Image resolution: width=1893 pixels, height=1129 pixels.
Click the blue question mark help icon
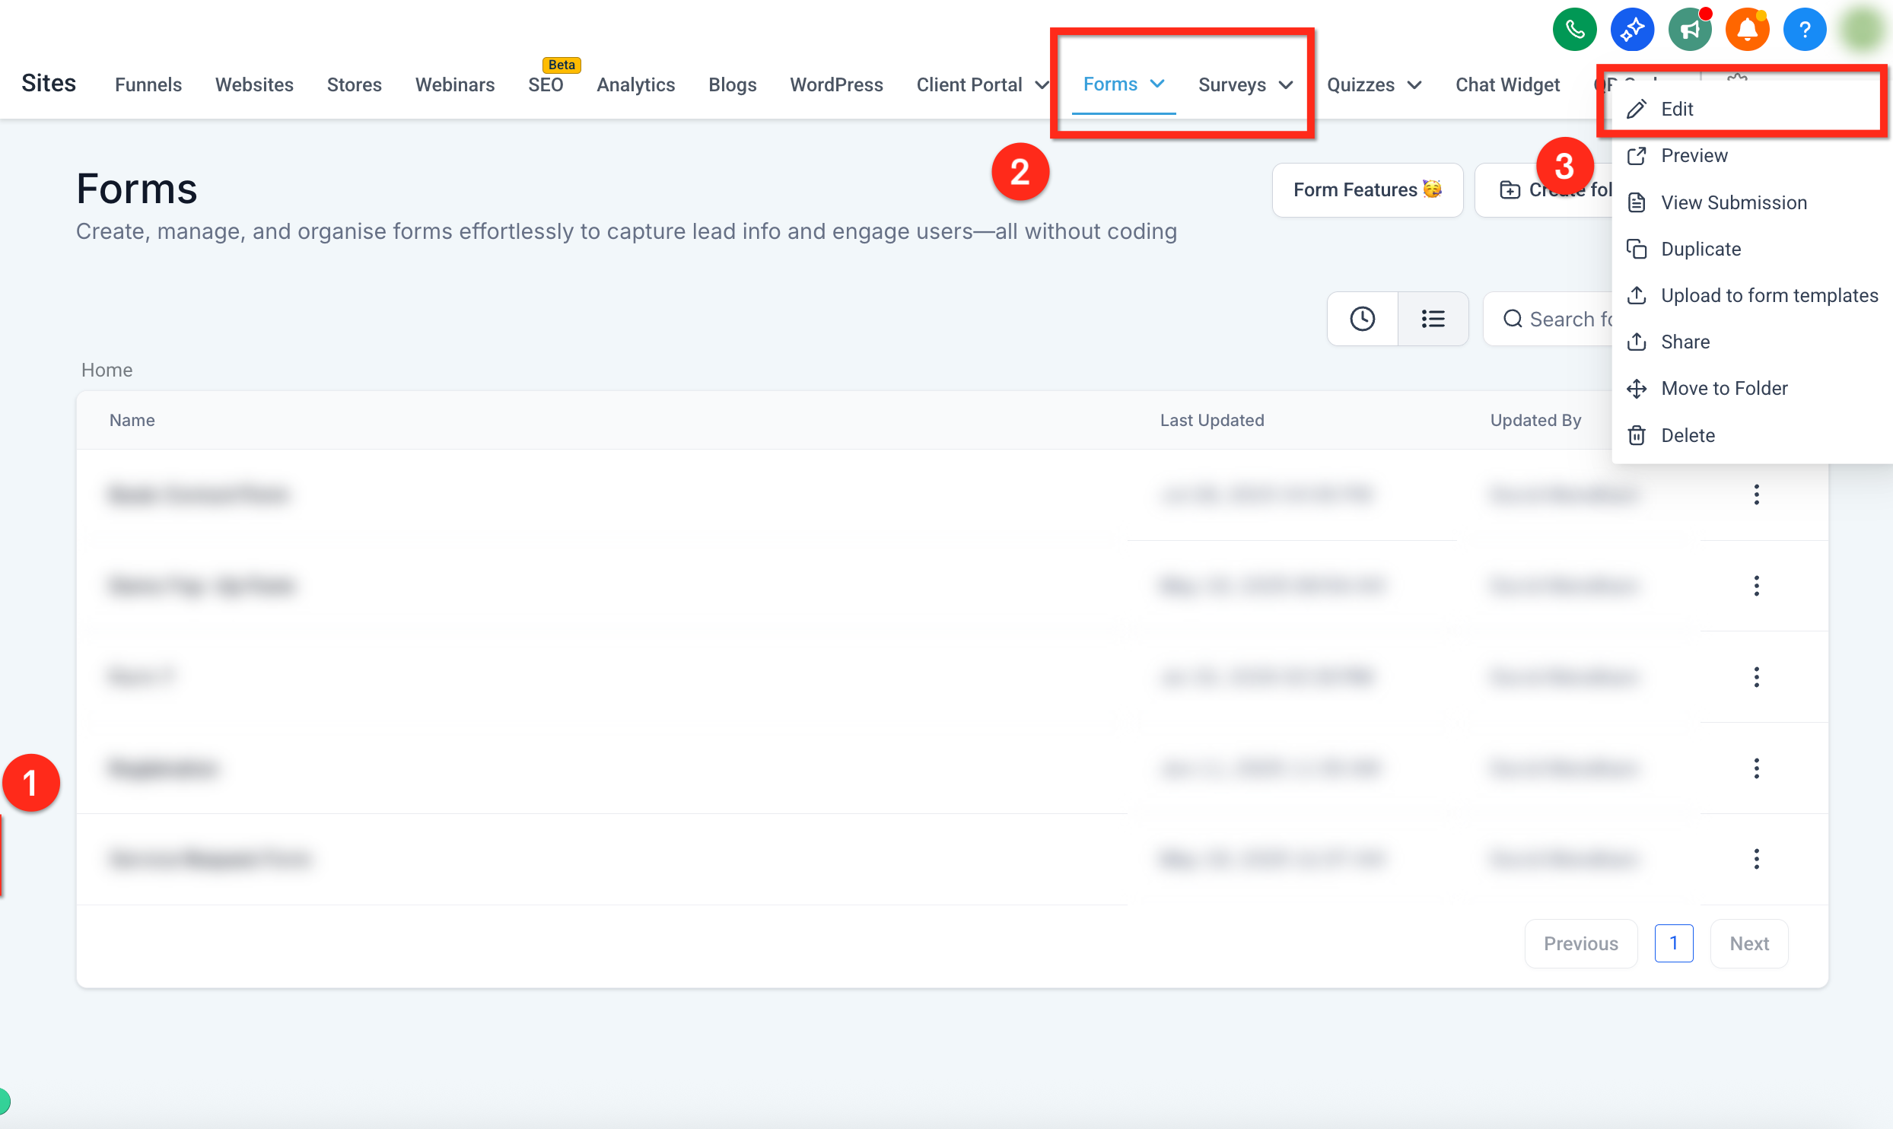[x=1805, y=30]
